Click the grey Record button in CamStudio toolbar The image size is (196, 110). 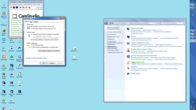11,7
